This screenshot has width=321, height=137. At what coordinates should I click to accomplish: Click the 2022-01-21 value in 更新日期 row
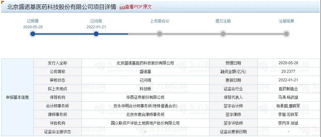(289, 80)
